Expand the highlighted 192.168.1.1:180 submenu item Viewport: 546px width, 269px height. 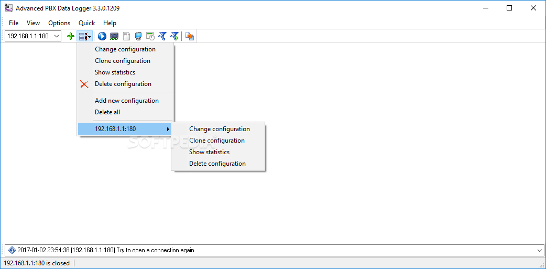125,129
